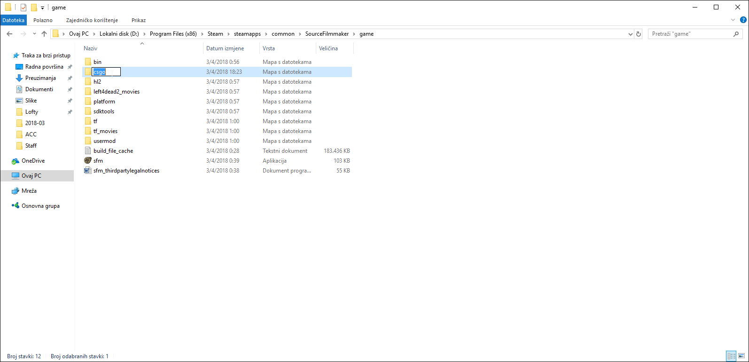Click the Forward navigation arrow
Viewport: 749px width, 362px height.
tap(23, 34)
